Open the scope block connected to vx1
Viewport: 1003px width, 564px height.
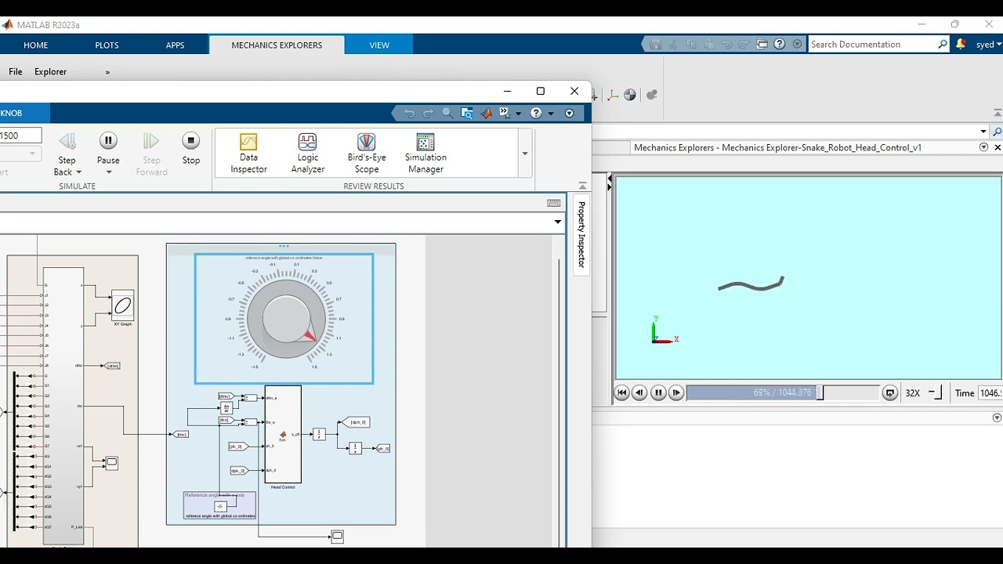[111, 463]
